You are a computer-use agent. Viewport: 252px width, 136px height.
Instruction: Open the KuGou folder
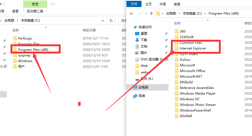coord(185,59)
